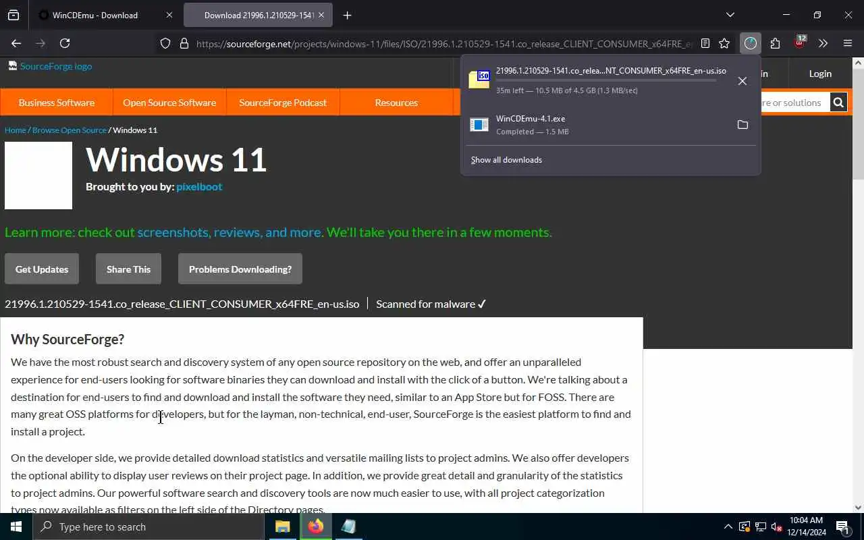The width and height of the screenshot is (864, 540).
Task: Click the WinCDEmu exe file icon
Action: (479, 125)
